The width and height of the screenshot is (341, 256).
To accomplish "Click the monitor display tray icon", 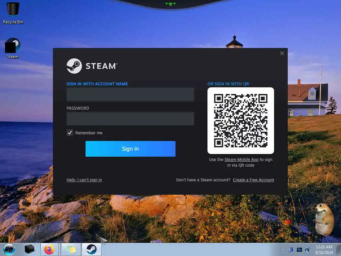I will [299, 250].
